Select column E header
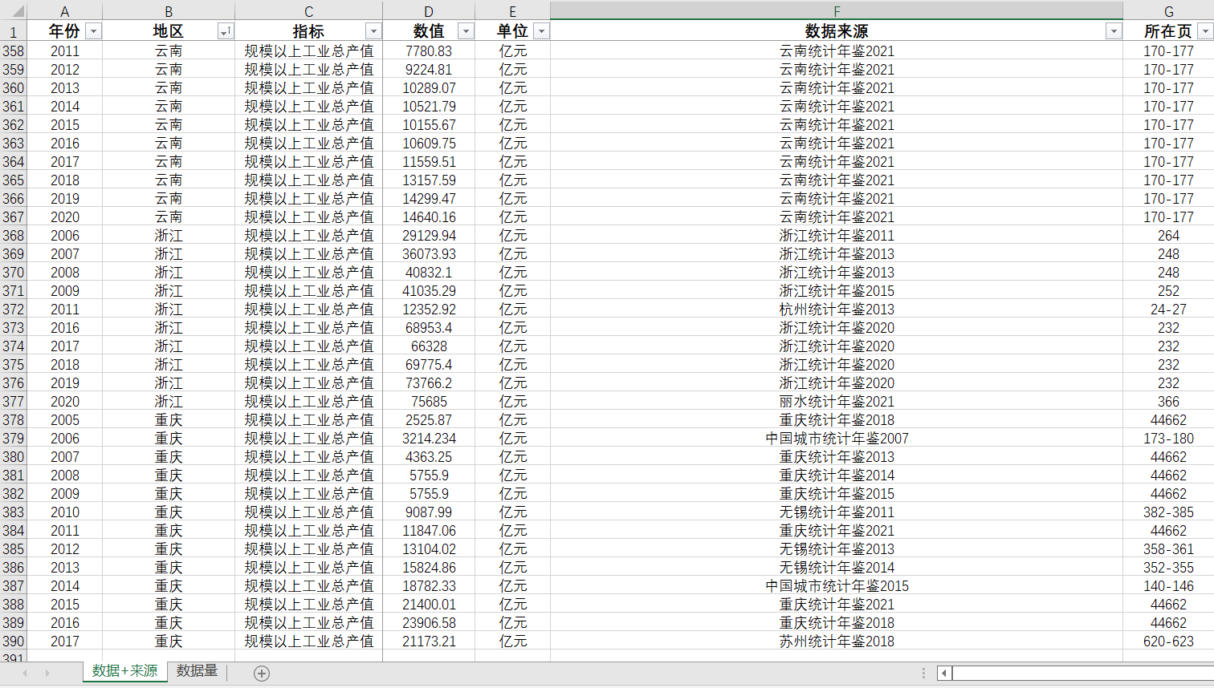This screenshot has height=688, width=1214. tap(512, 11)
